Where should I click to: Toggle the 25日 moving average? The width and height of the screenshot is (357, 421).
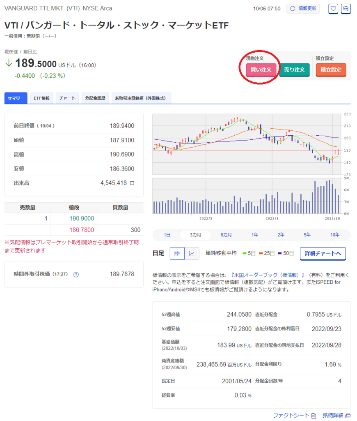click(267, 253)
